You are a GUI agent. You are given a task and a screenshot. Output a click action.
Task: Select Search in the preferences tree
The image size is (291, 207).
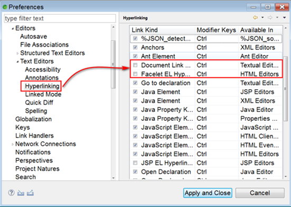(25, 177)
